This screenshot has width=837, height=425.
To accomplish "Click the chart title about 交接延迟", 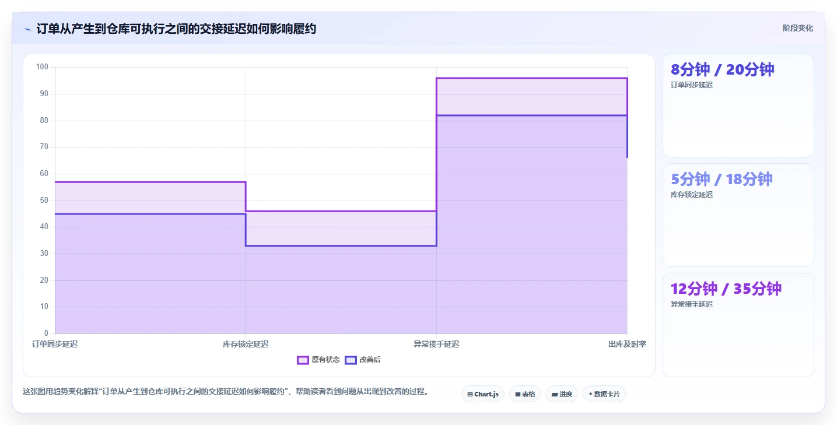I will coord(176,29).
